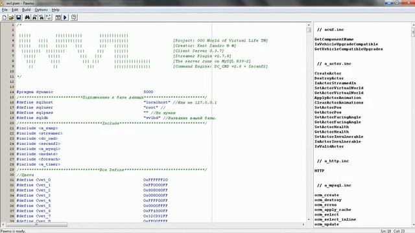Click the code editor scroll up arrow
Viewport: 415px width, 233px height.
click(309, 25)
